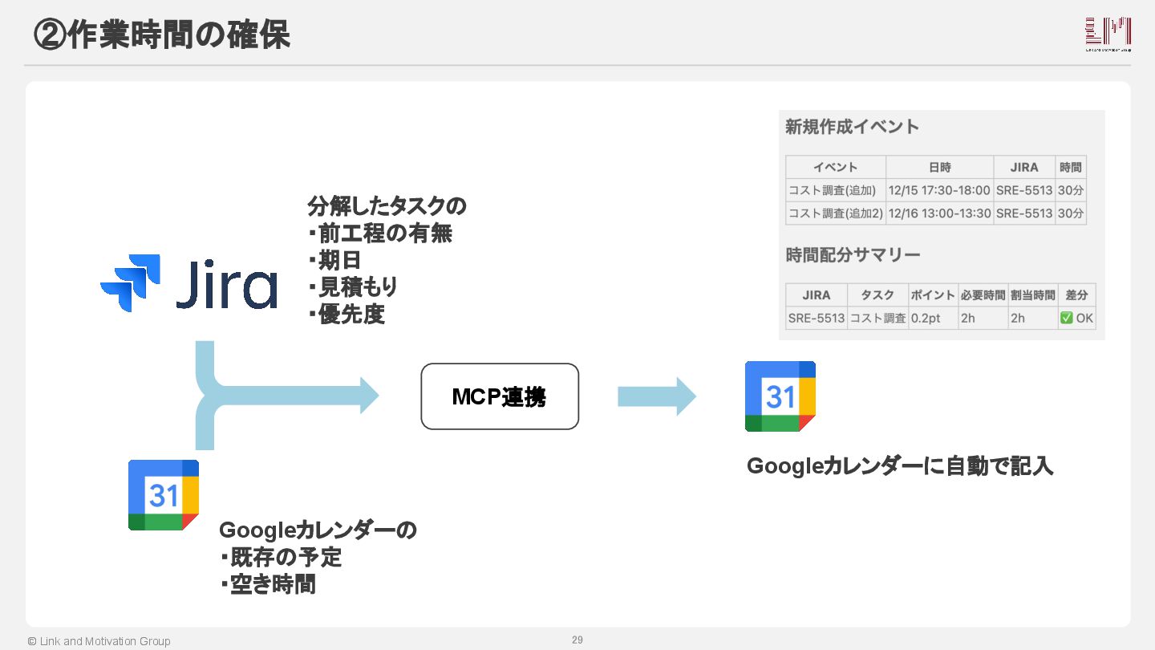Click the bullet ・空き時間

[x=268, y=584]
